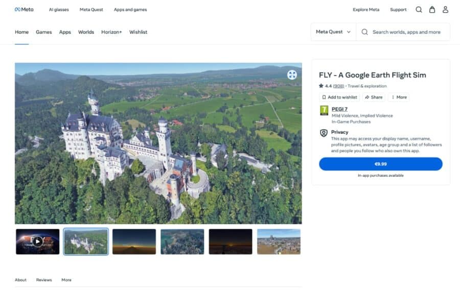This screenshot has height=292, width=460.
Task: Expand the screenshot to fullscreen
Action: tap(292, 75)
